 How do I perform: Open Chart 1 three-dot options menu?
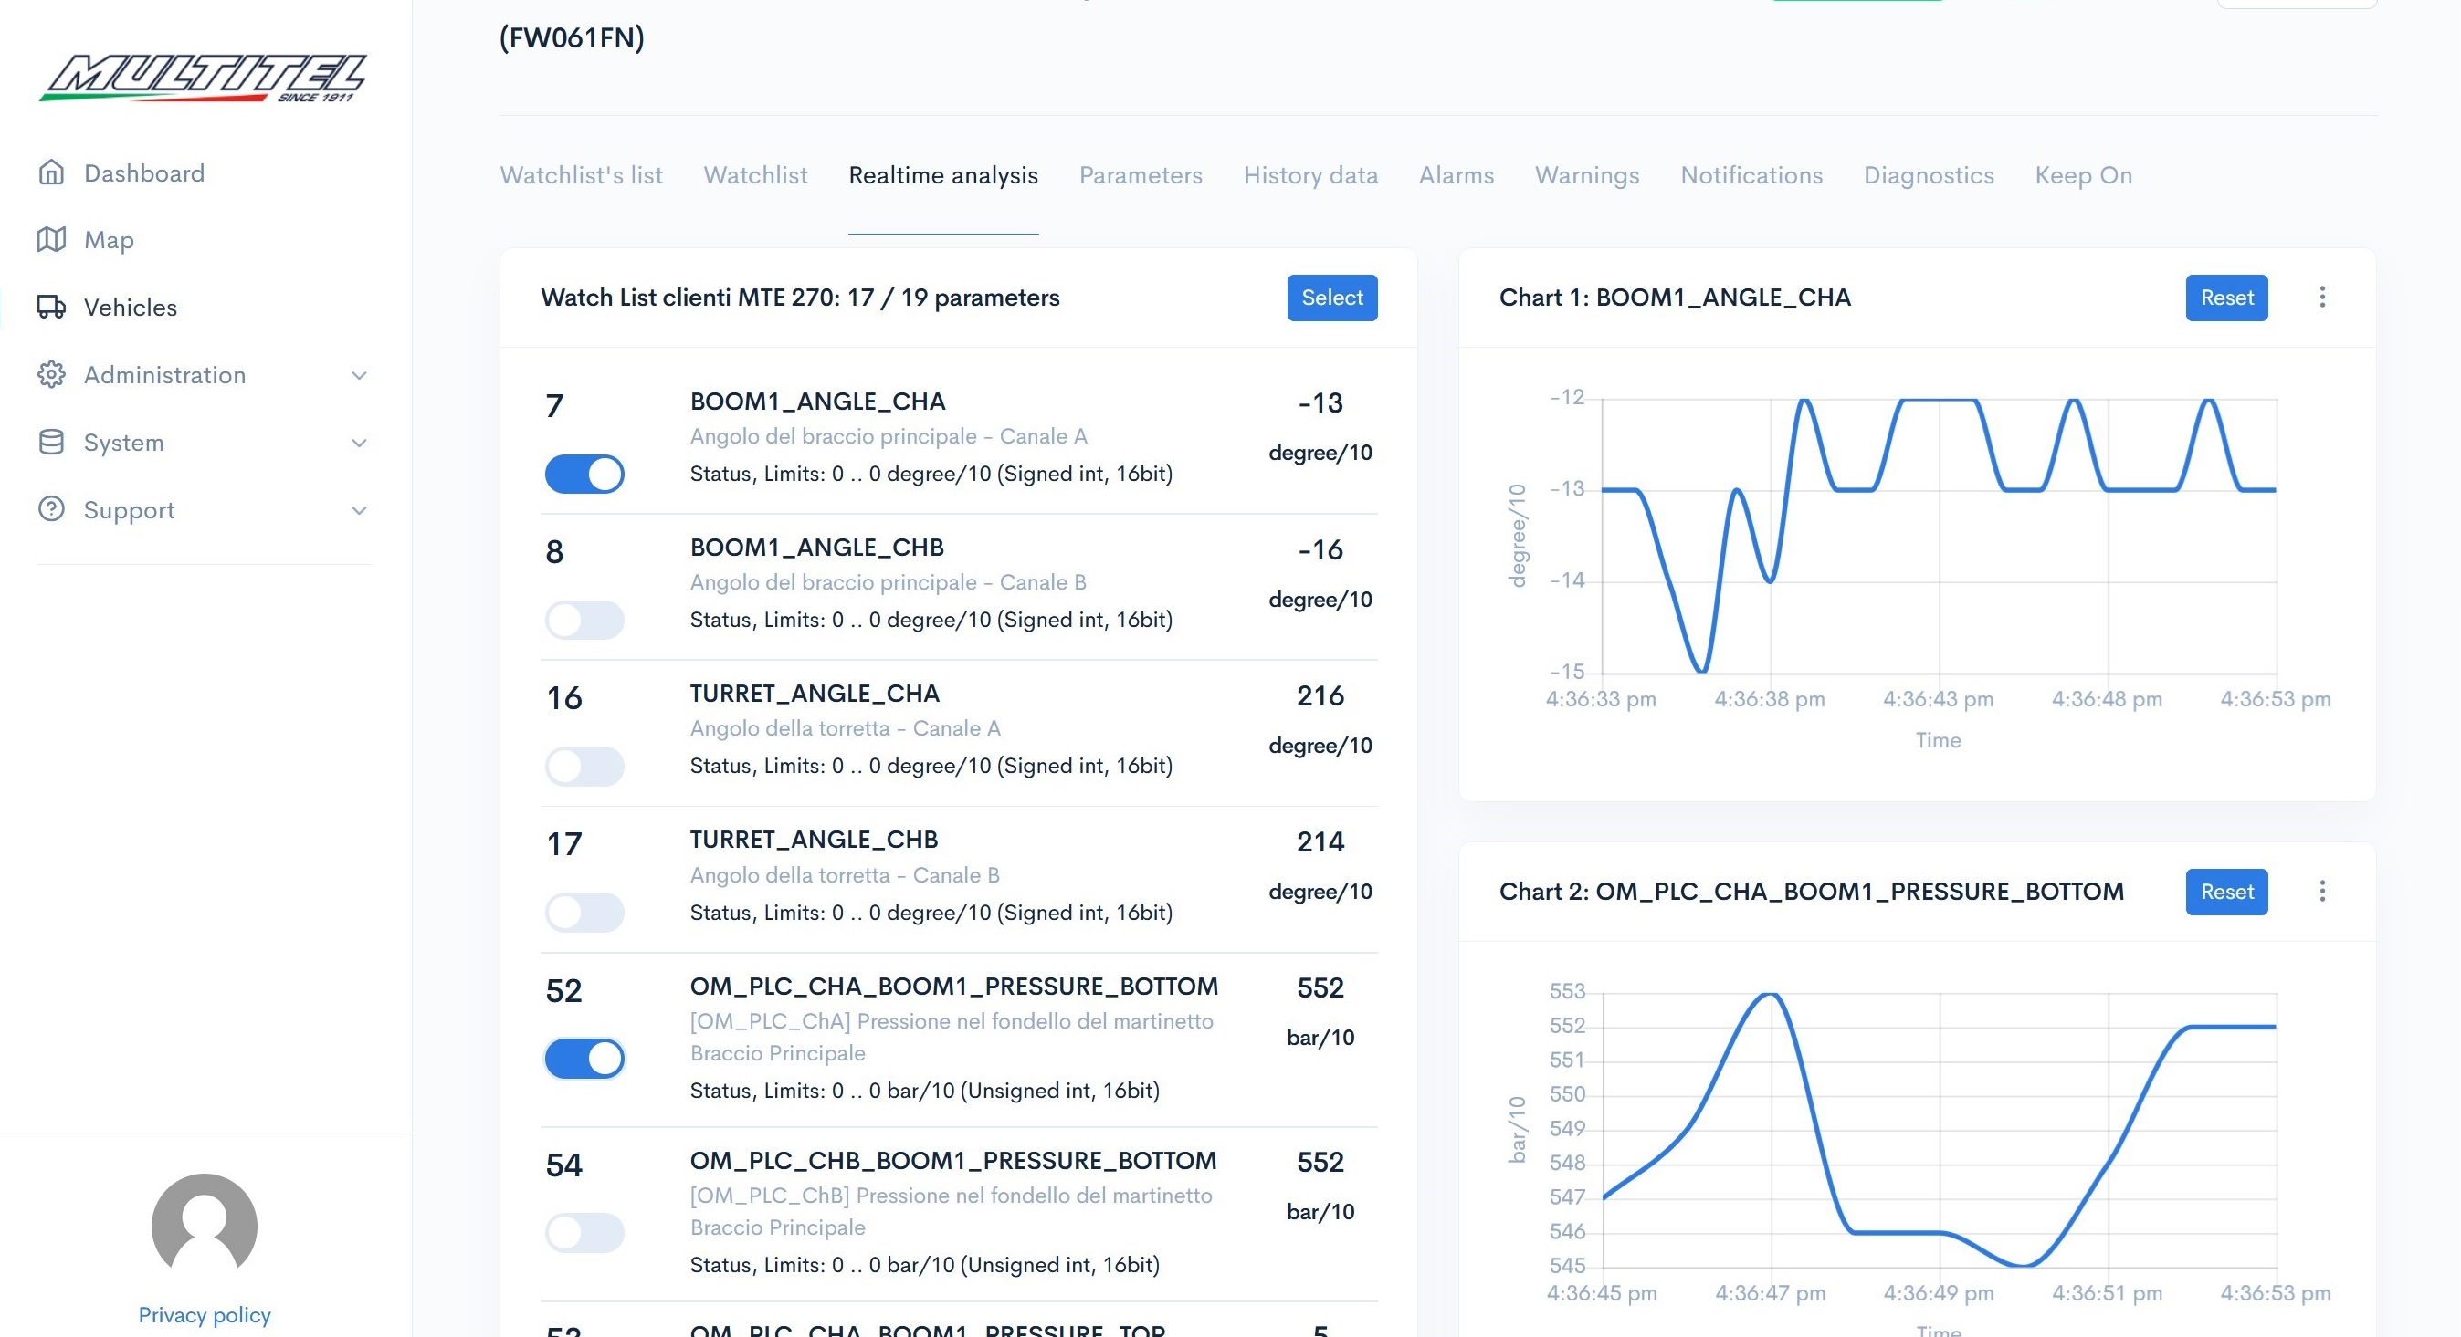point(2321,297)
